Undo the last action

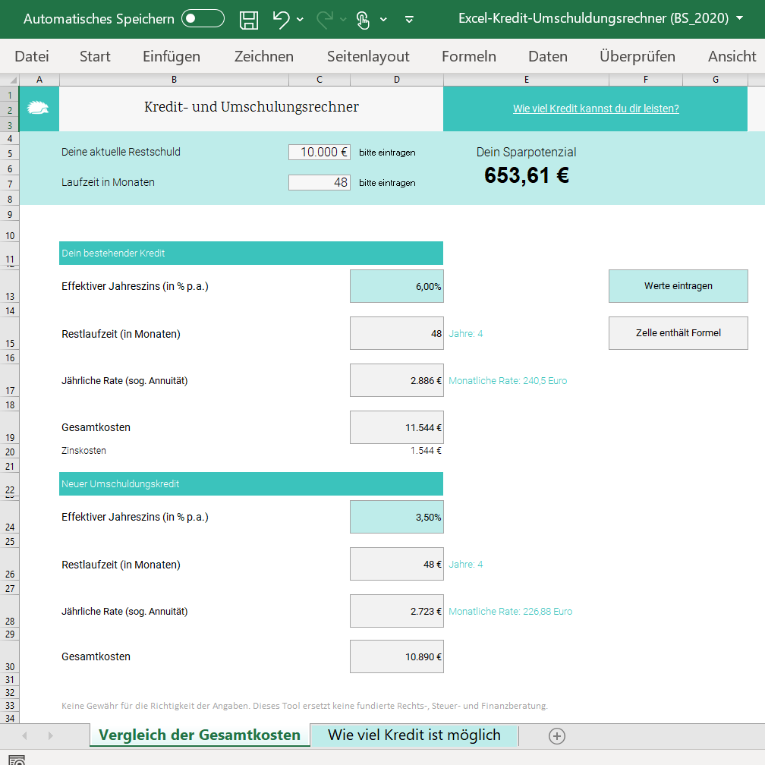point(281,20)
